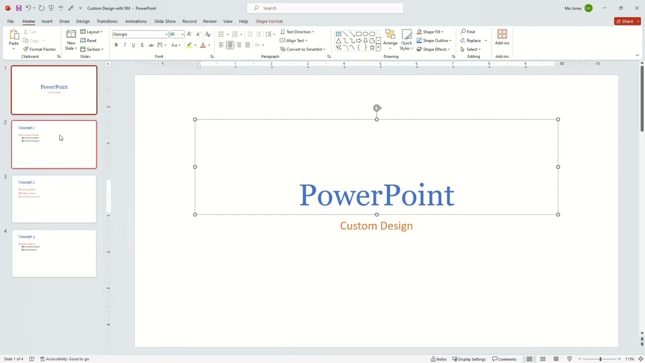
Task: Select the Concept 3 slide thumbnail
Action: coord(54,253)
